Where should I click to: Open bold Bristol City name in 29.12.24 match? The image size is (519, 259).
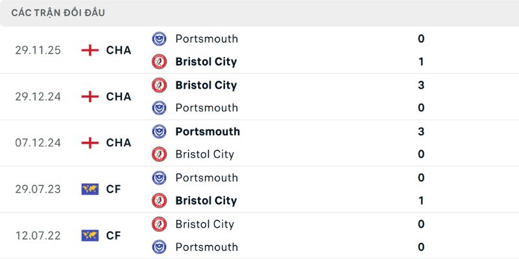click(206, 85)
